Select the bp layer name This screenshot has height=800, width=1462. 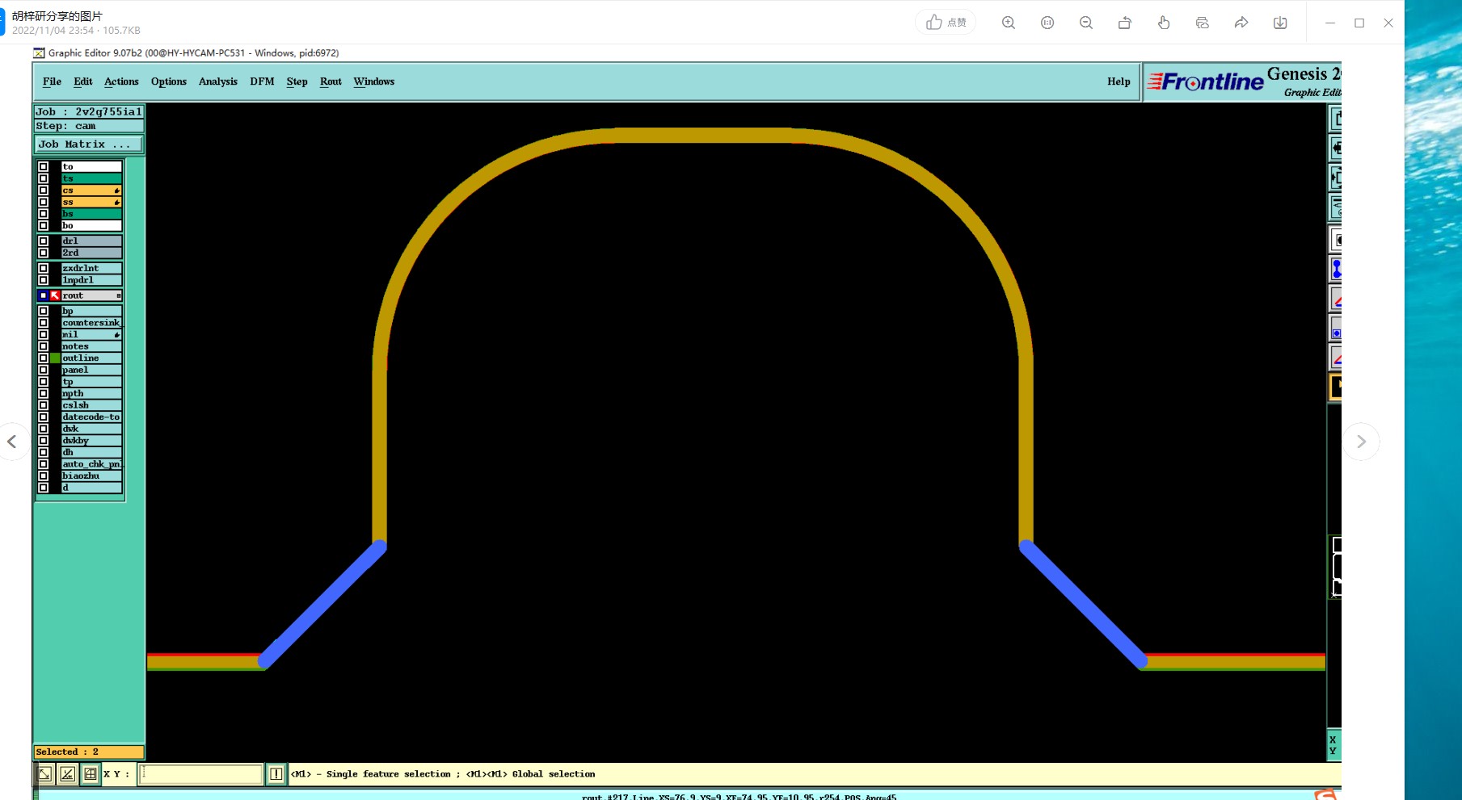point(91,311)
